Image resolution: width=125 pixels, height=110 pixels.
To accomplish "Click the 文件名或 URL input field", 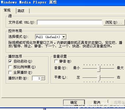I will 70,22.
